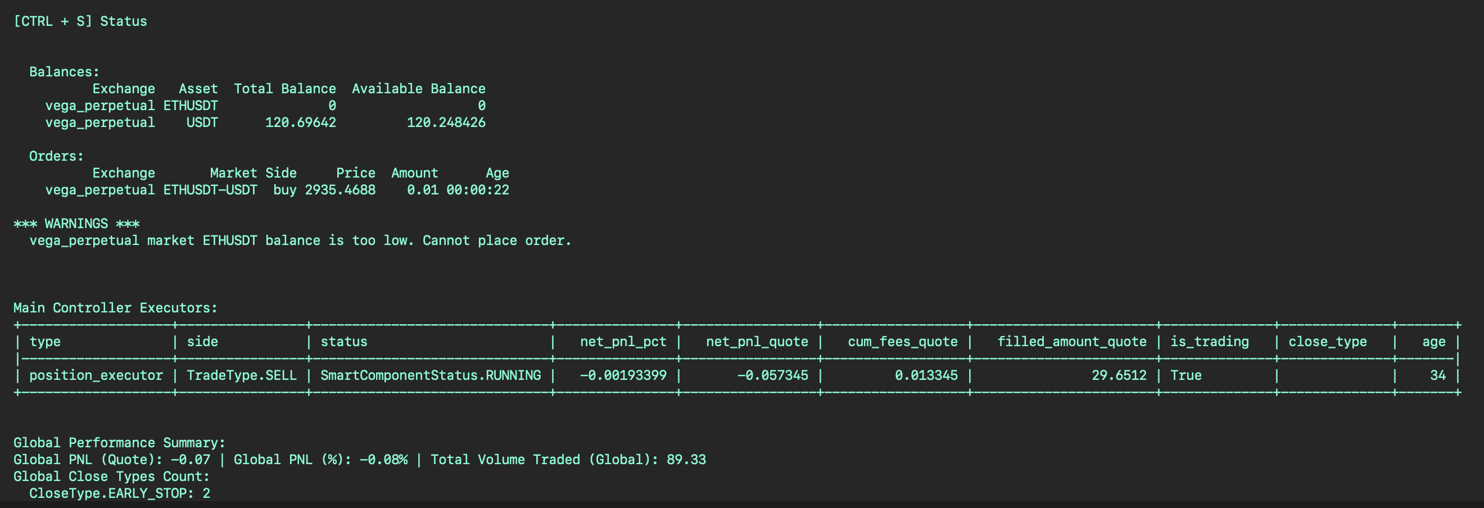The width and height of the screenshot is (1484, 508).
Task: Click the order price 2935.4688
Action: tap(340, 190)
